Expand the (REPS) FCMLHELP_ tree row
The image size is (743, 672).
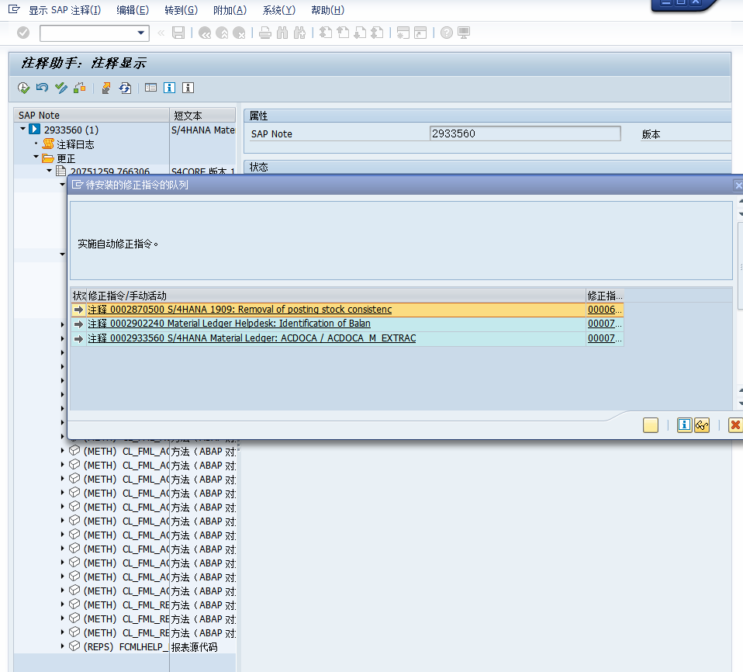pyautogui.click(x=62, y=646)
